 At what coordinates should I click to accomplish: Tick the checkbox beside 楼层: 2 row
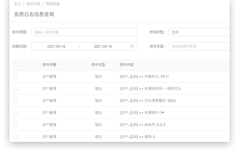(x=16, y=137)
